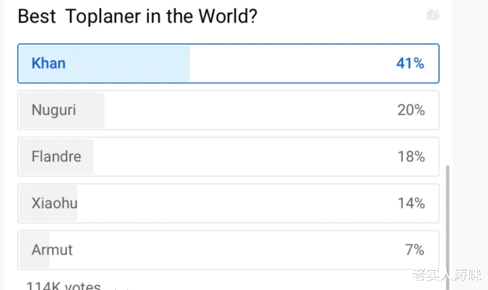The width and height of the screenshot is (488, 290).
Task: Click the vertical scrollbar on the right
Action: tap(448, 227)
